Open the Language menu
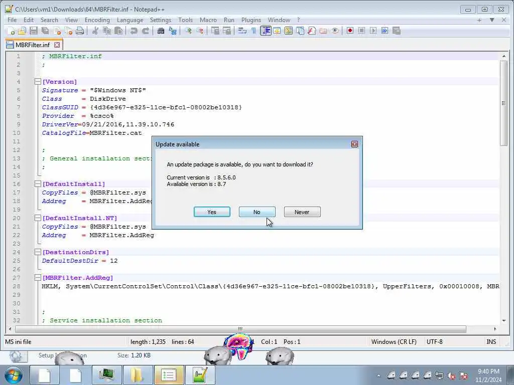Image resolution: width=514 pixels, height=385 pixels. [x=130, y=20]
